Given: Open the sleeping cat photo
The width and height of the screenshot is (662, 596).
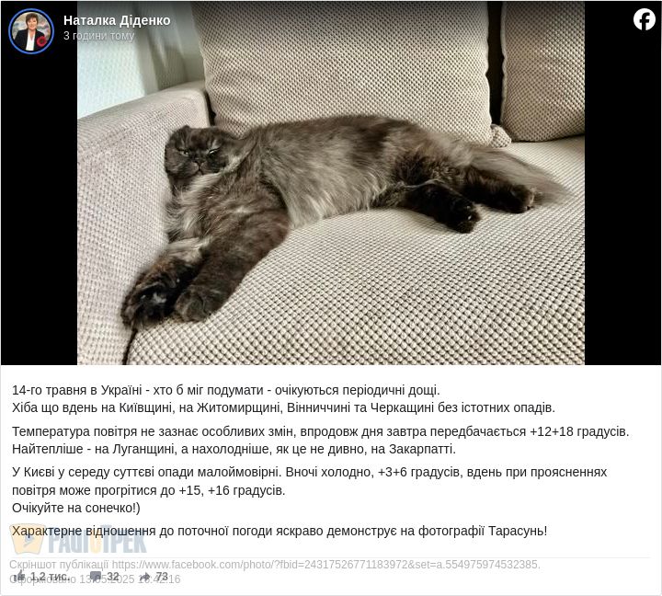Looking at the screenshot, I should (x=331, y=183).
